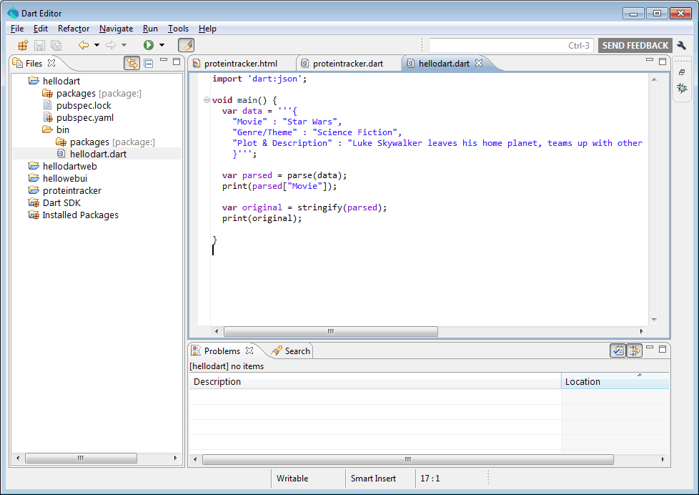699x495 pixels.
Task: Click the new application icon in toolbar
Action: (23, 45)
